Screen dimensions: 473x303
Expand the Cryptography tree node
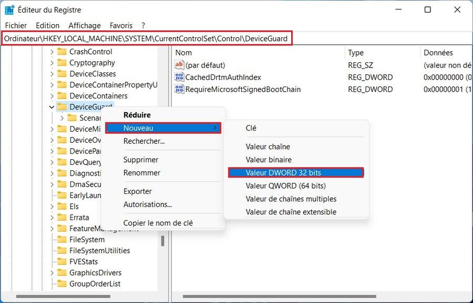pyautogui.click(x=52, y=63)
